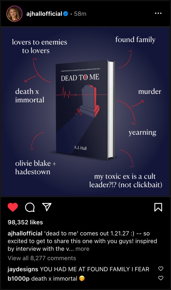171x290 pixels.
Task: Open comments with speech bubble icon
Action: [30, 207]
